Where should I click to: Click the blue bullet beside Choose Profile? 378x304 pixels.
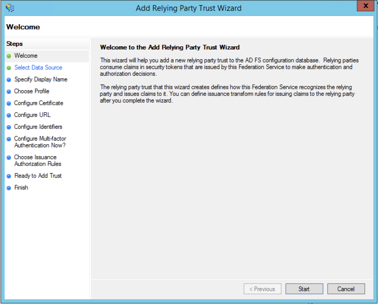point(9,92)
